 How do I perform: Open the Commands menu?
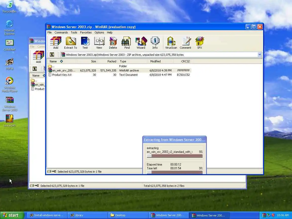tap(61, 32)
